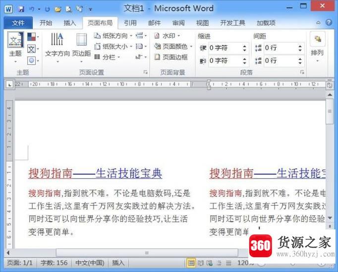The image size is (338, 272).
Task: Click the 字数: 156 word count
Action: tap(54, 263)
